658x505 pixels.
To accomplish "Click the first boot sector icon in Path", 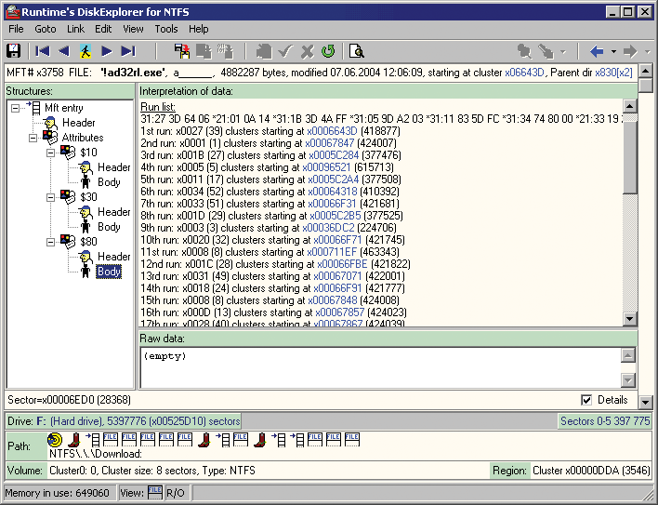I will pyautogui.click(x=73, y=440).
